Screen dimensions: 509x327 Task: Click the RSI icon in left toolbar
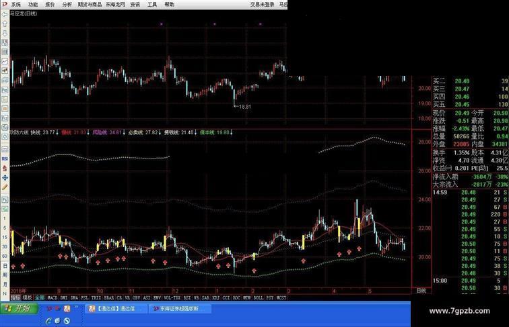(x=5, y=158)
